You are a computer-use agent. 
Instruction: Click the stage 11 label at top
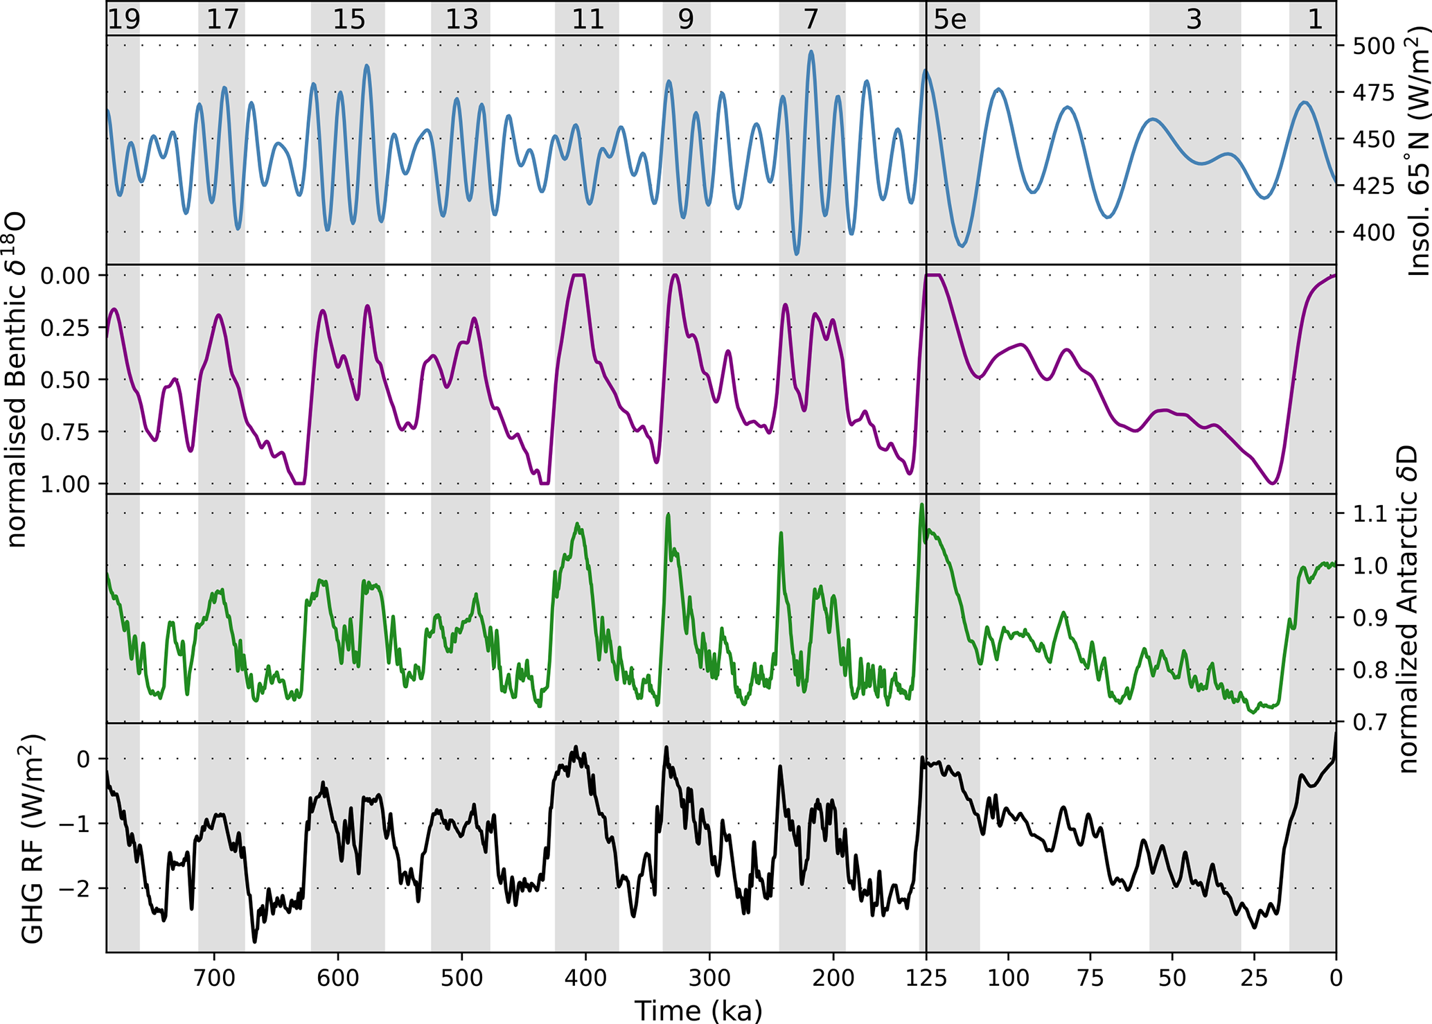587,19
